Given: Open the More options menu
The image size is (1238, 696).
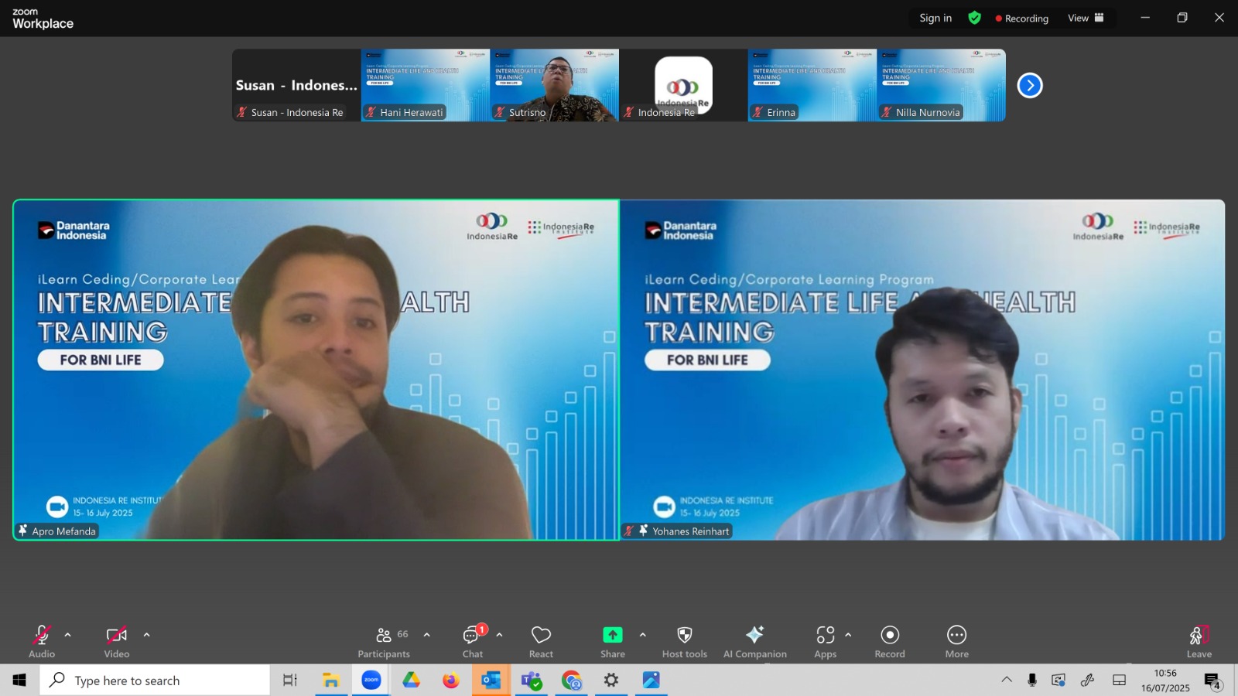Looking at the screenshot, I should 957,642.
